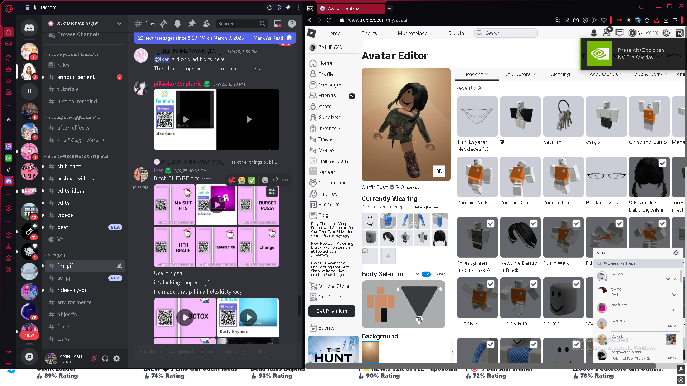The width and height of the screenshot is (687, 386).
Task: Open the Clothing category dropdown
Action: pos(563,74)
